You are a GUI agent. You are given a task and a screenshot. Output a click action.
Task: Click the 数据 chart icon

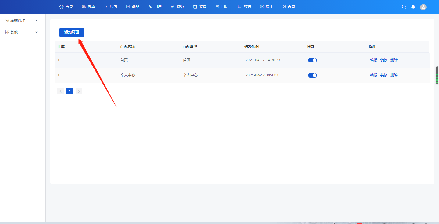pyautogui.click(x=240, y=7)
